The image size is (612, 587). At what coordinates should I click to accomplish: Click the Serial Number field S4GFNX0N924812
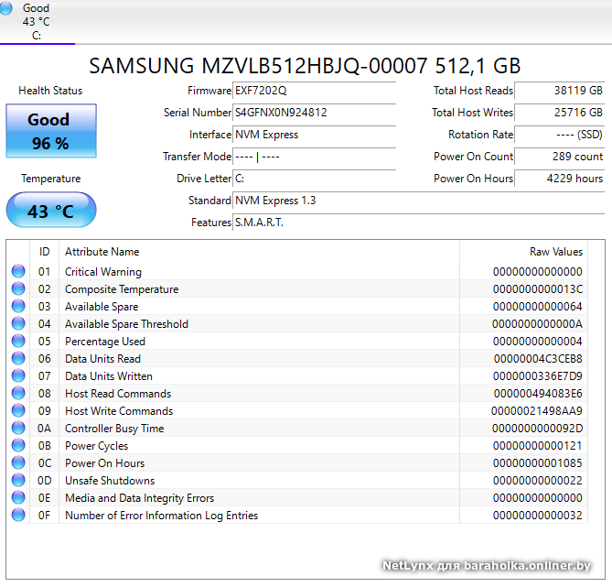click(x=314, y=113)
